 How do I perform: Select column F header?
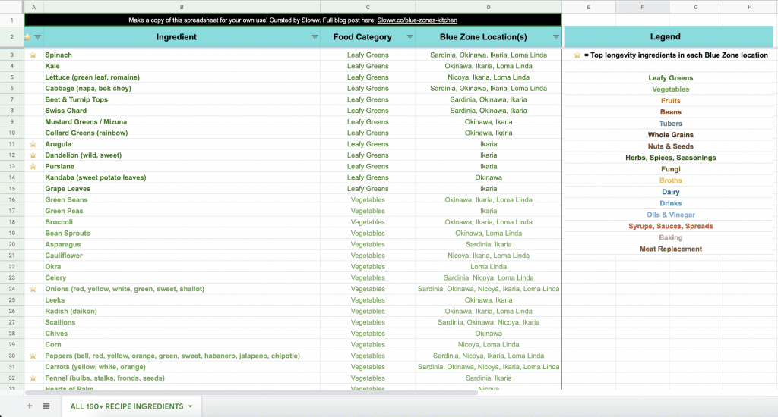[x=643, y=7]
